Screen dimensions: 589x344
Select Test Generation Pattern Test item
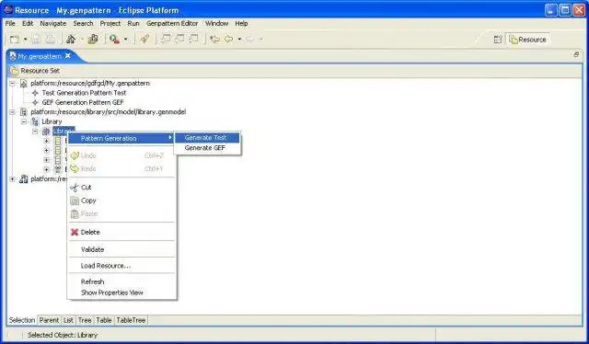pos(84,93)
